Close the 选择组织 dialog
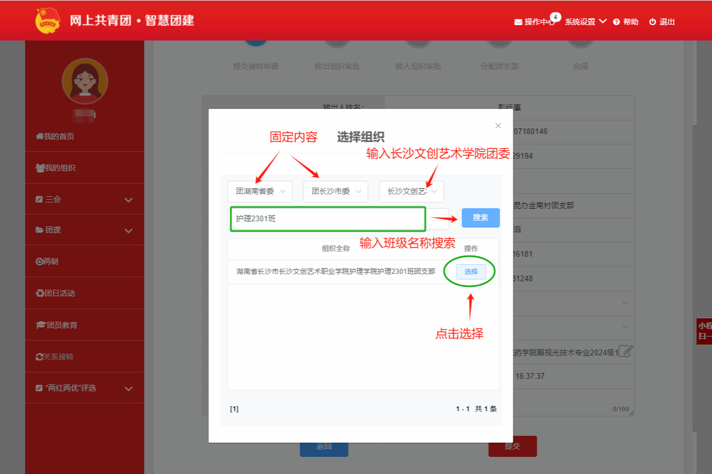Image resolution: width=712 pixels, height=474 pixels. click(498, 125)
